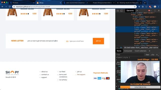Switch to the Showing results tab
161x90 pixels.
coord(129,3)
